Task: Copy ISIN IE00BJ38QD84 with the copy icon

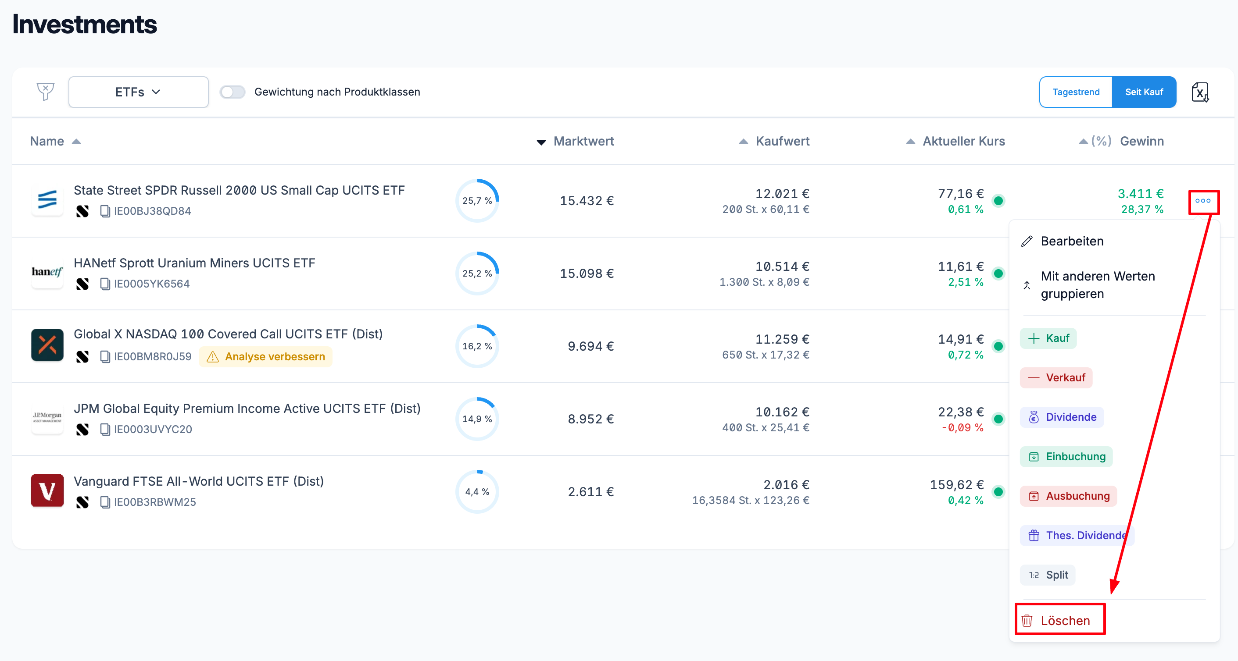Action: tap(105, 211)
